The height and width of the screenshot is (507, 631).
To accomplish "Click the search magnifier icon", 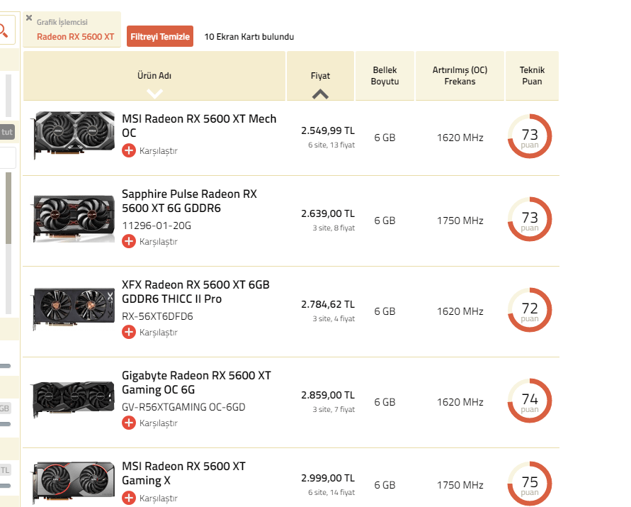I will pos(4,30).
